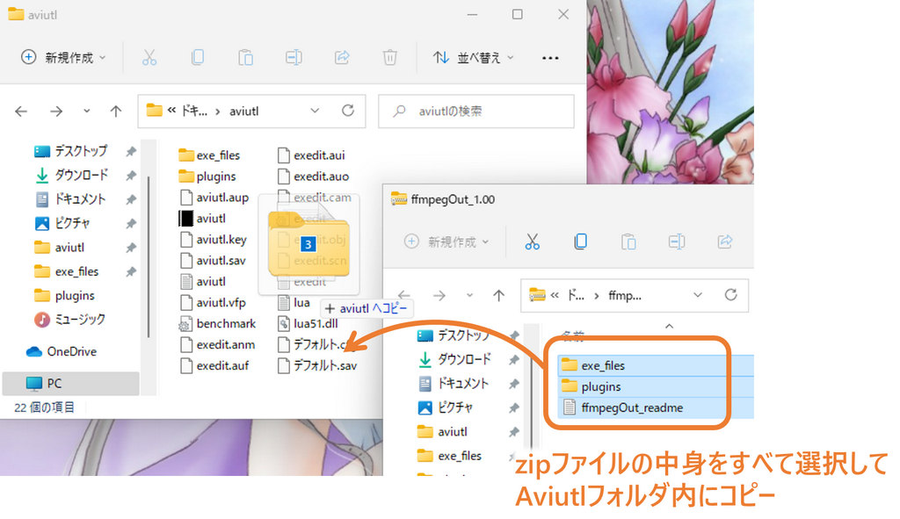The height and width of the screenshot is (519, 900).
Task: Go forward in aviutl window
Action: [56, 112]
